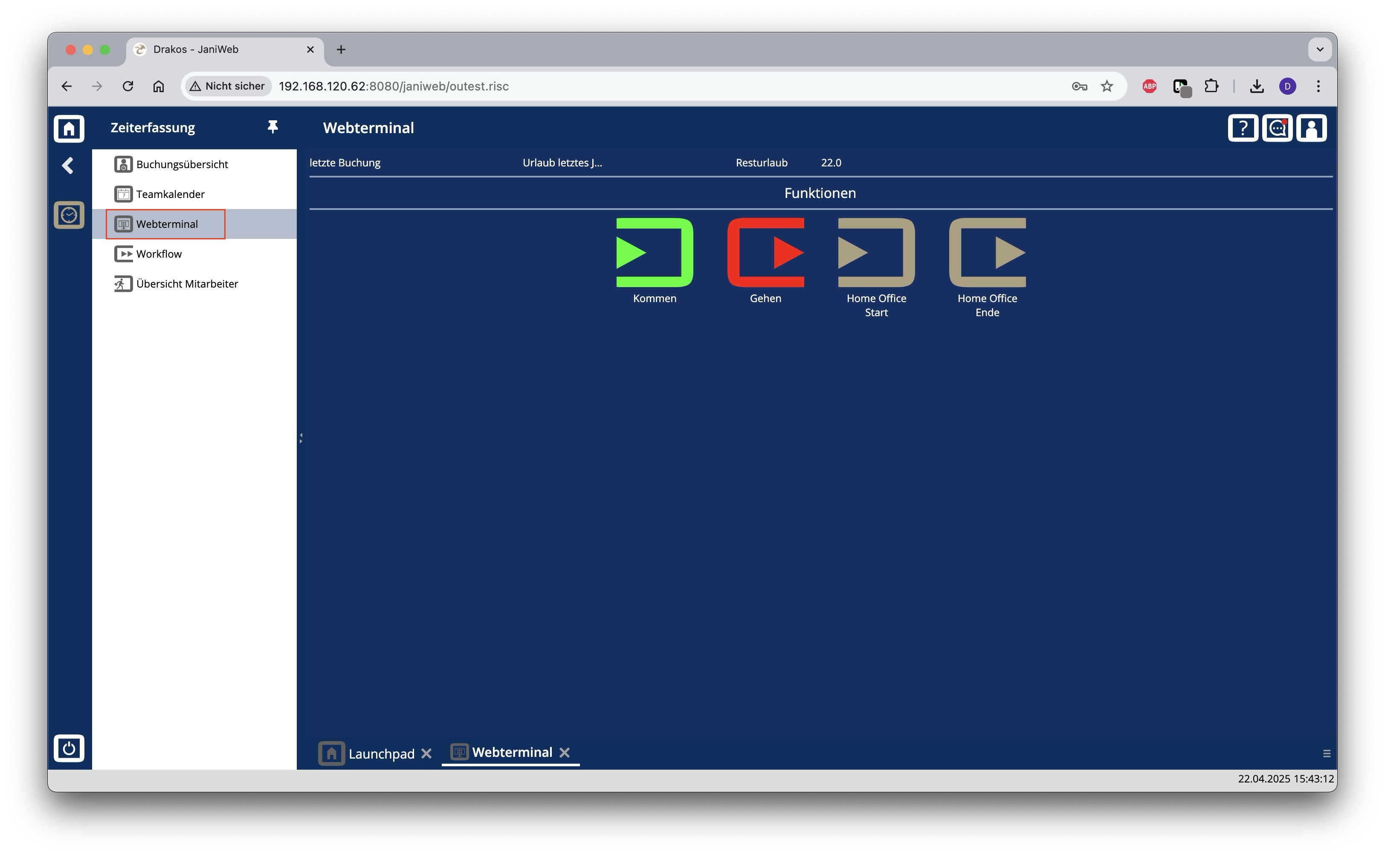Open the JaniWeb home icon top-left
Image resolution: width=1385 pixels, height=855 pixels.
[x=69, y=128]
